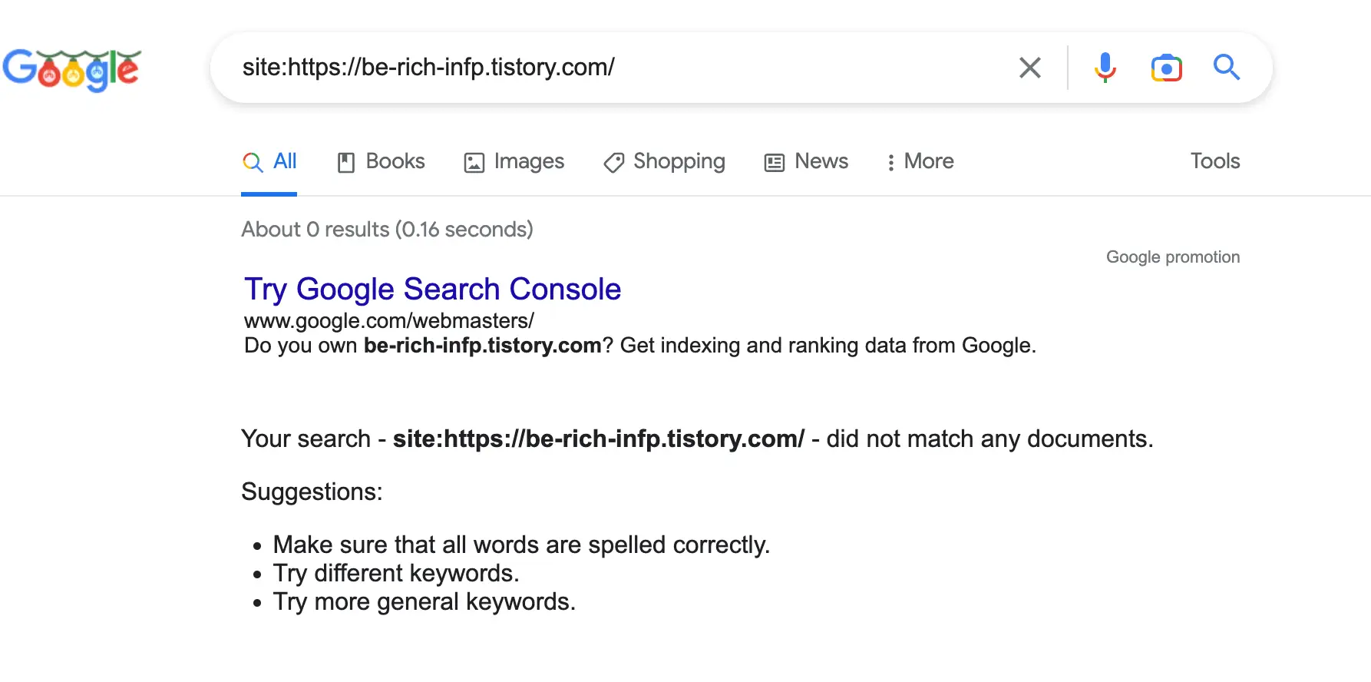
Task: Switch to the Books tab
Action: point(381,161)
